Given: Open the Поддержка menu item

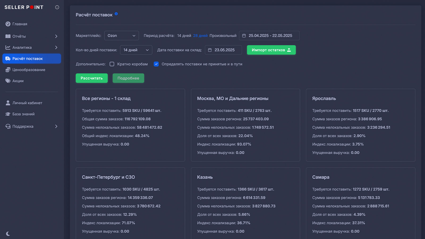Looking at the screenshot, I should (32, 126).
